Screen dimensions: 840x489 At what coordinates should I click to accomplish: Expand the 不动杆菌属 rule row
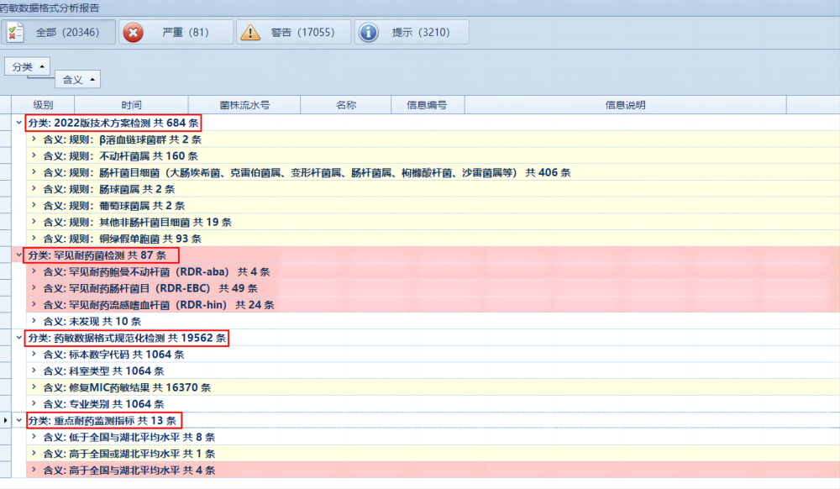coord(34,155)
